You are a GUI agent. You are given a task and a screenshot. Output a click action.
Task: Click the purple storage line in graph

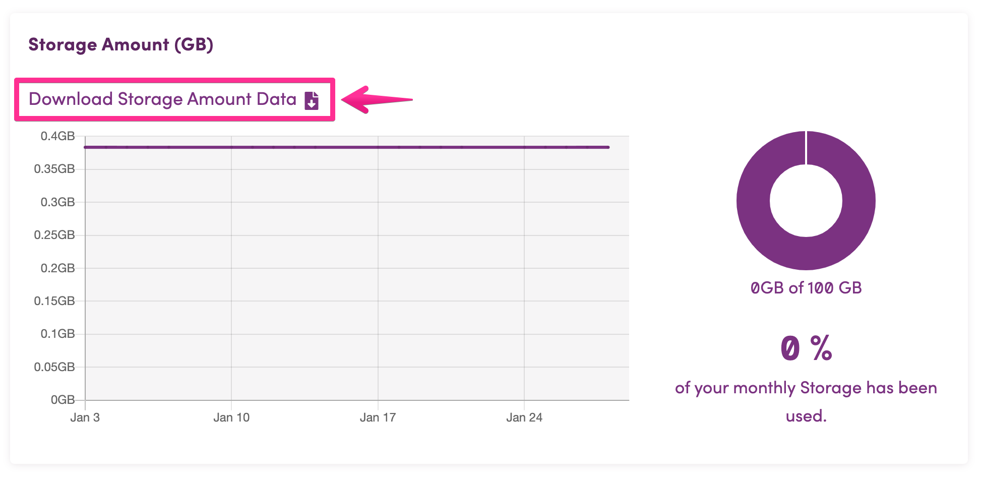click(x=347, y=147)
